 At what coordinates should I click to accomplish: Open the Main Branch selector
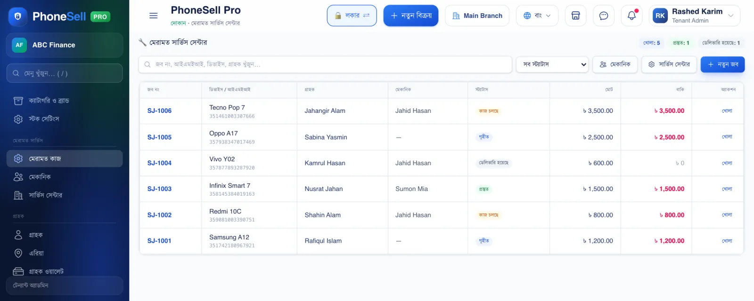coord(477,16)
